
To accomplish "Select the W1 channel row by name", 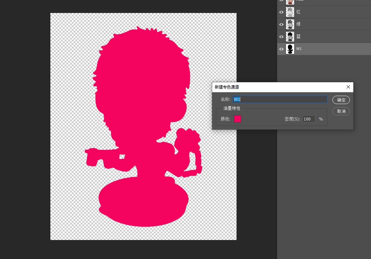I will [x=299, y=49].
